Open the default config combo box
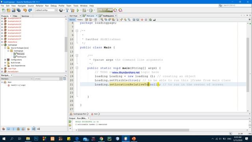This screenshot has width=252, height=142. coord(46,10)
